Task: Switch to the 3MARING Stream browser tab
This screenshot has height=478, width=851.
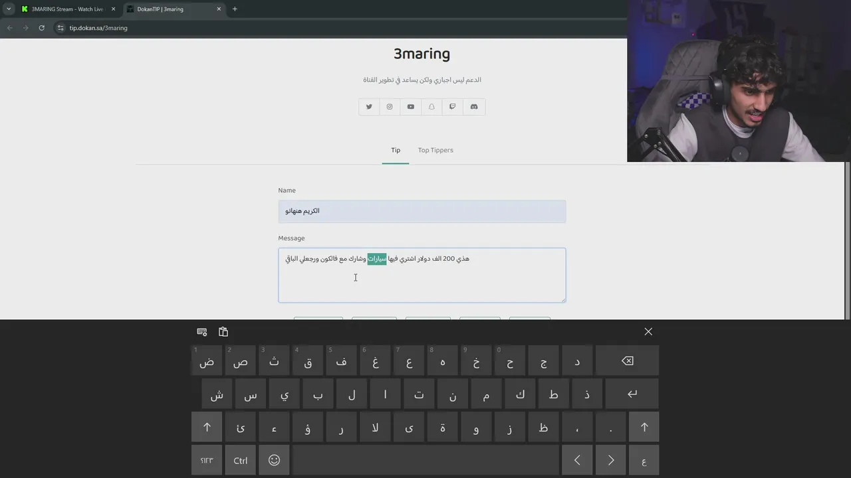Action: point(68,9)
